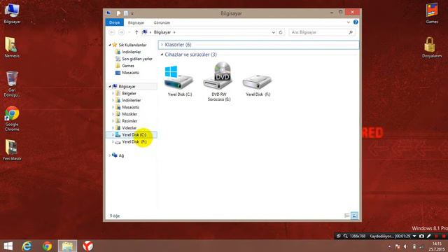
Task: Switch to large icons view in status bar
Action: (x=354, y=216)
